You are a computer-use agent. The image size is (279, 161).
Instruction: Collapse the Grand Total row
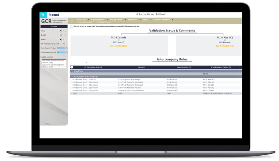(73, 71)
